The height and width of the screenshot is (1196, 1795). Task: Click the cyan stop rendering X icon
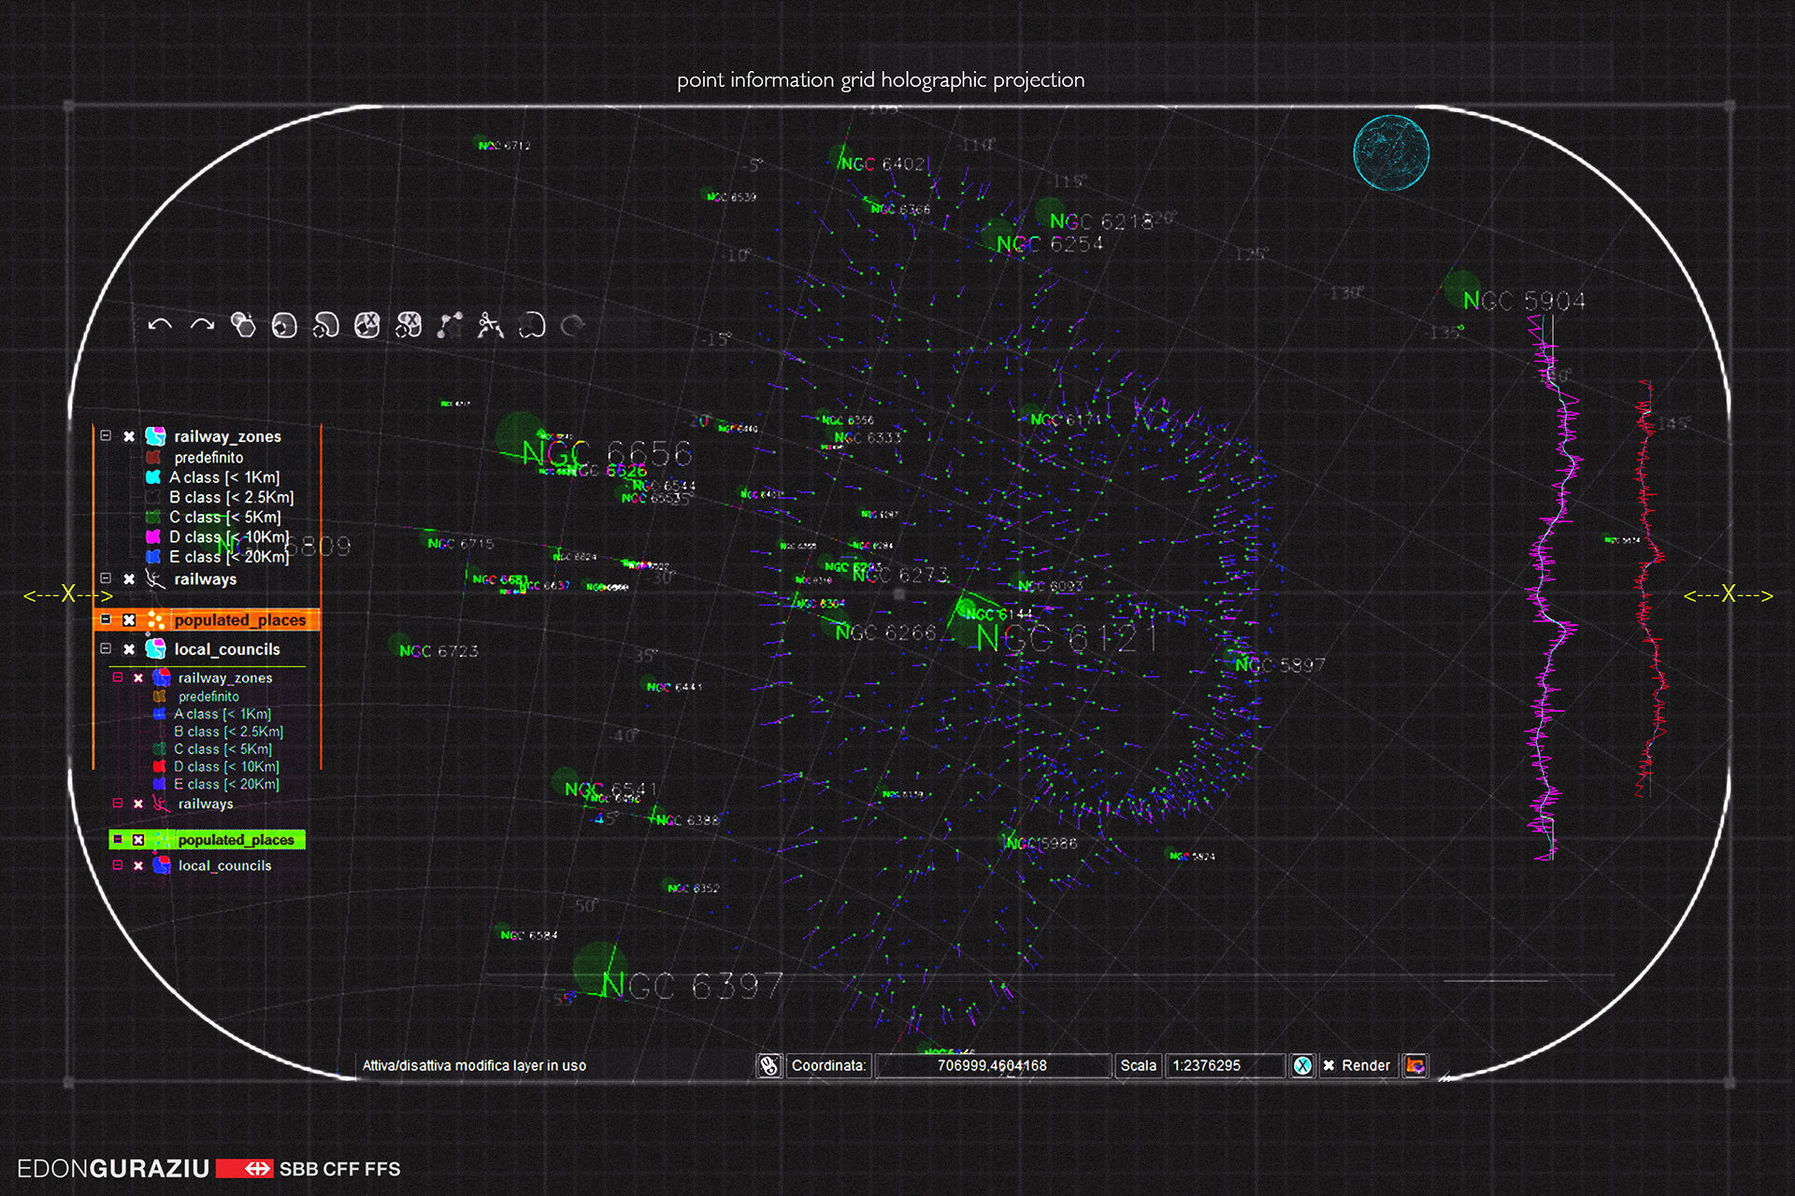[x=1302, y=1065]
